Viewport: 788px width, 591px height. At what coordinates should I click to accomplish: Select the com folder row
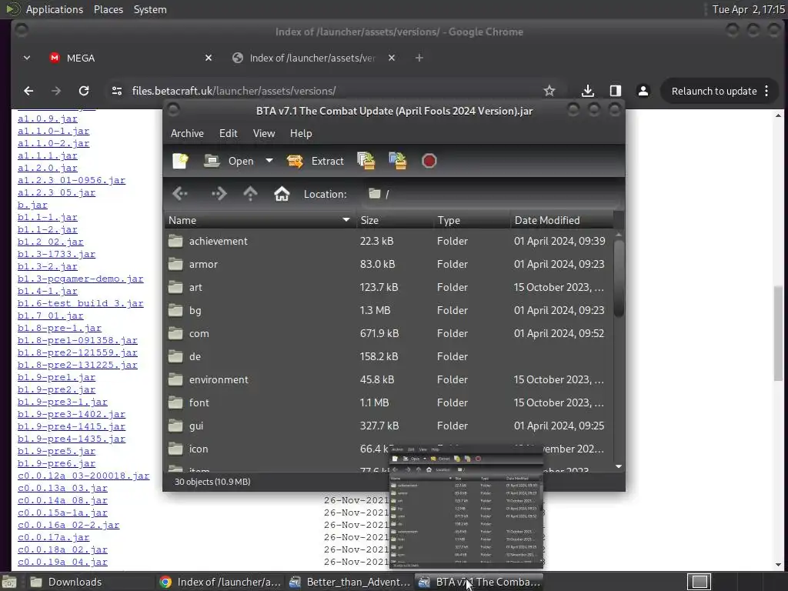389,334
